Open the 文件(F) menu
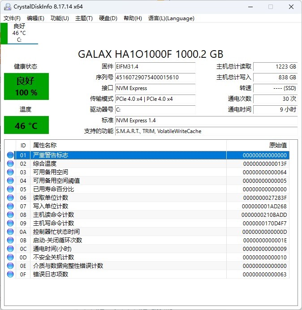 coord(12,18)
